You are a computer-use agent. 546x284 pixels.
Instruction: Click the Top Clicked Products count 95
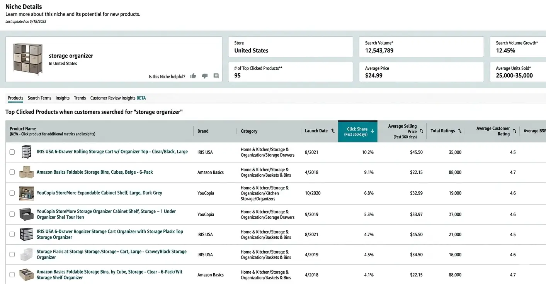click(x=237, y=76)
